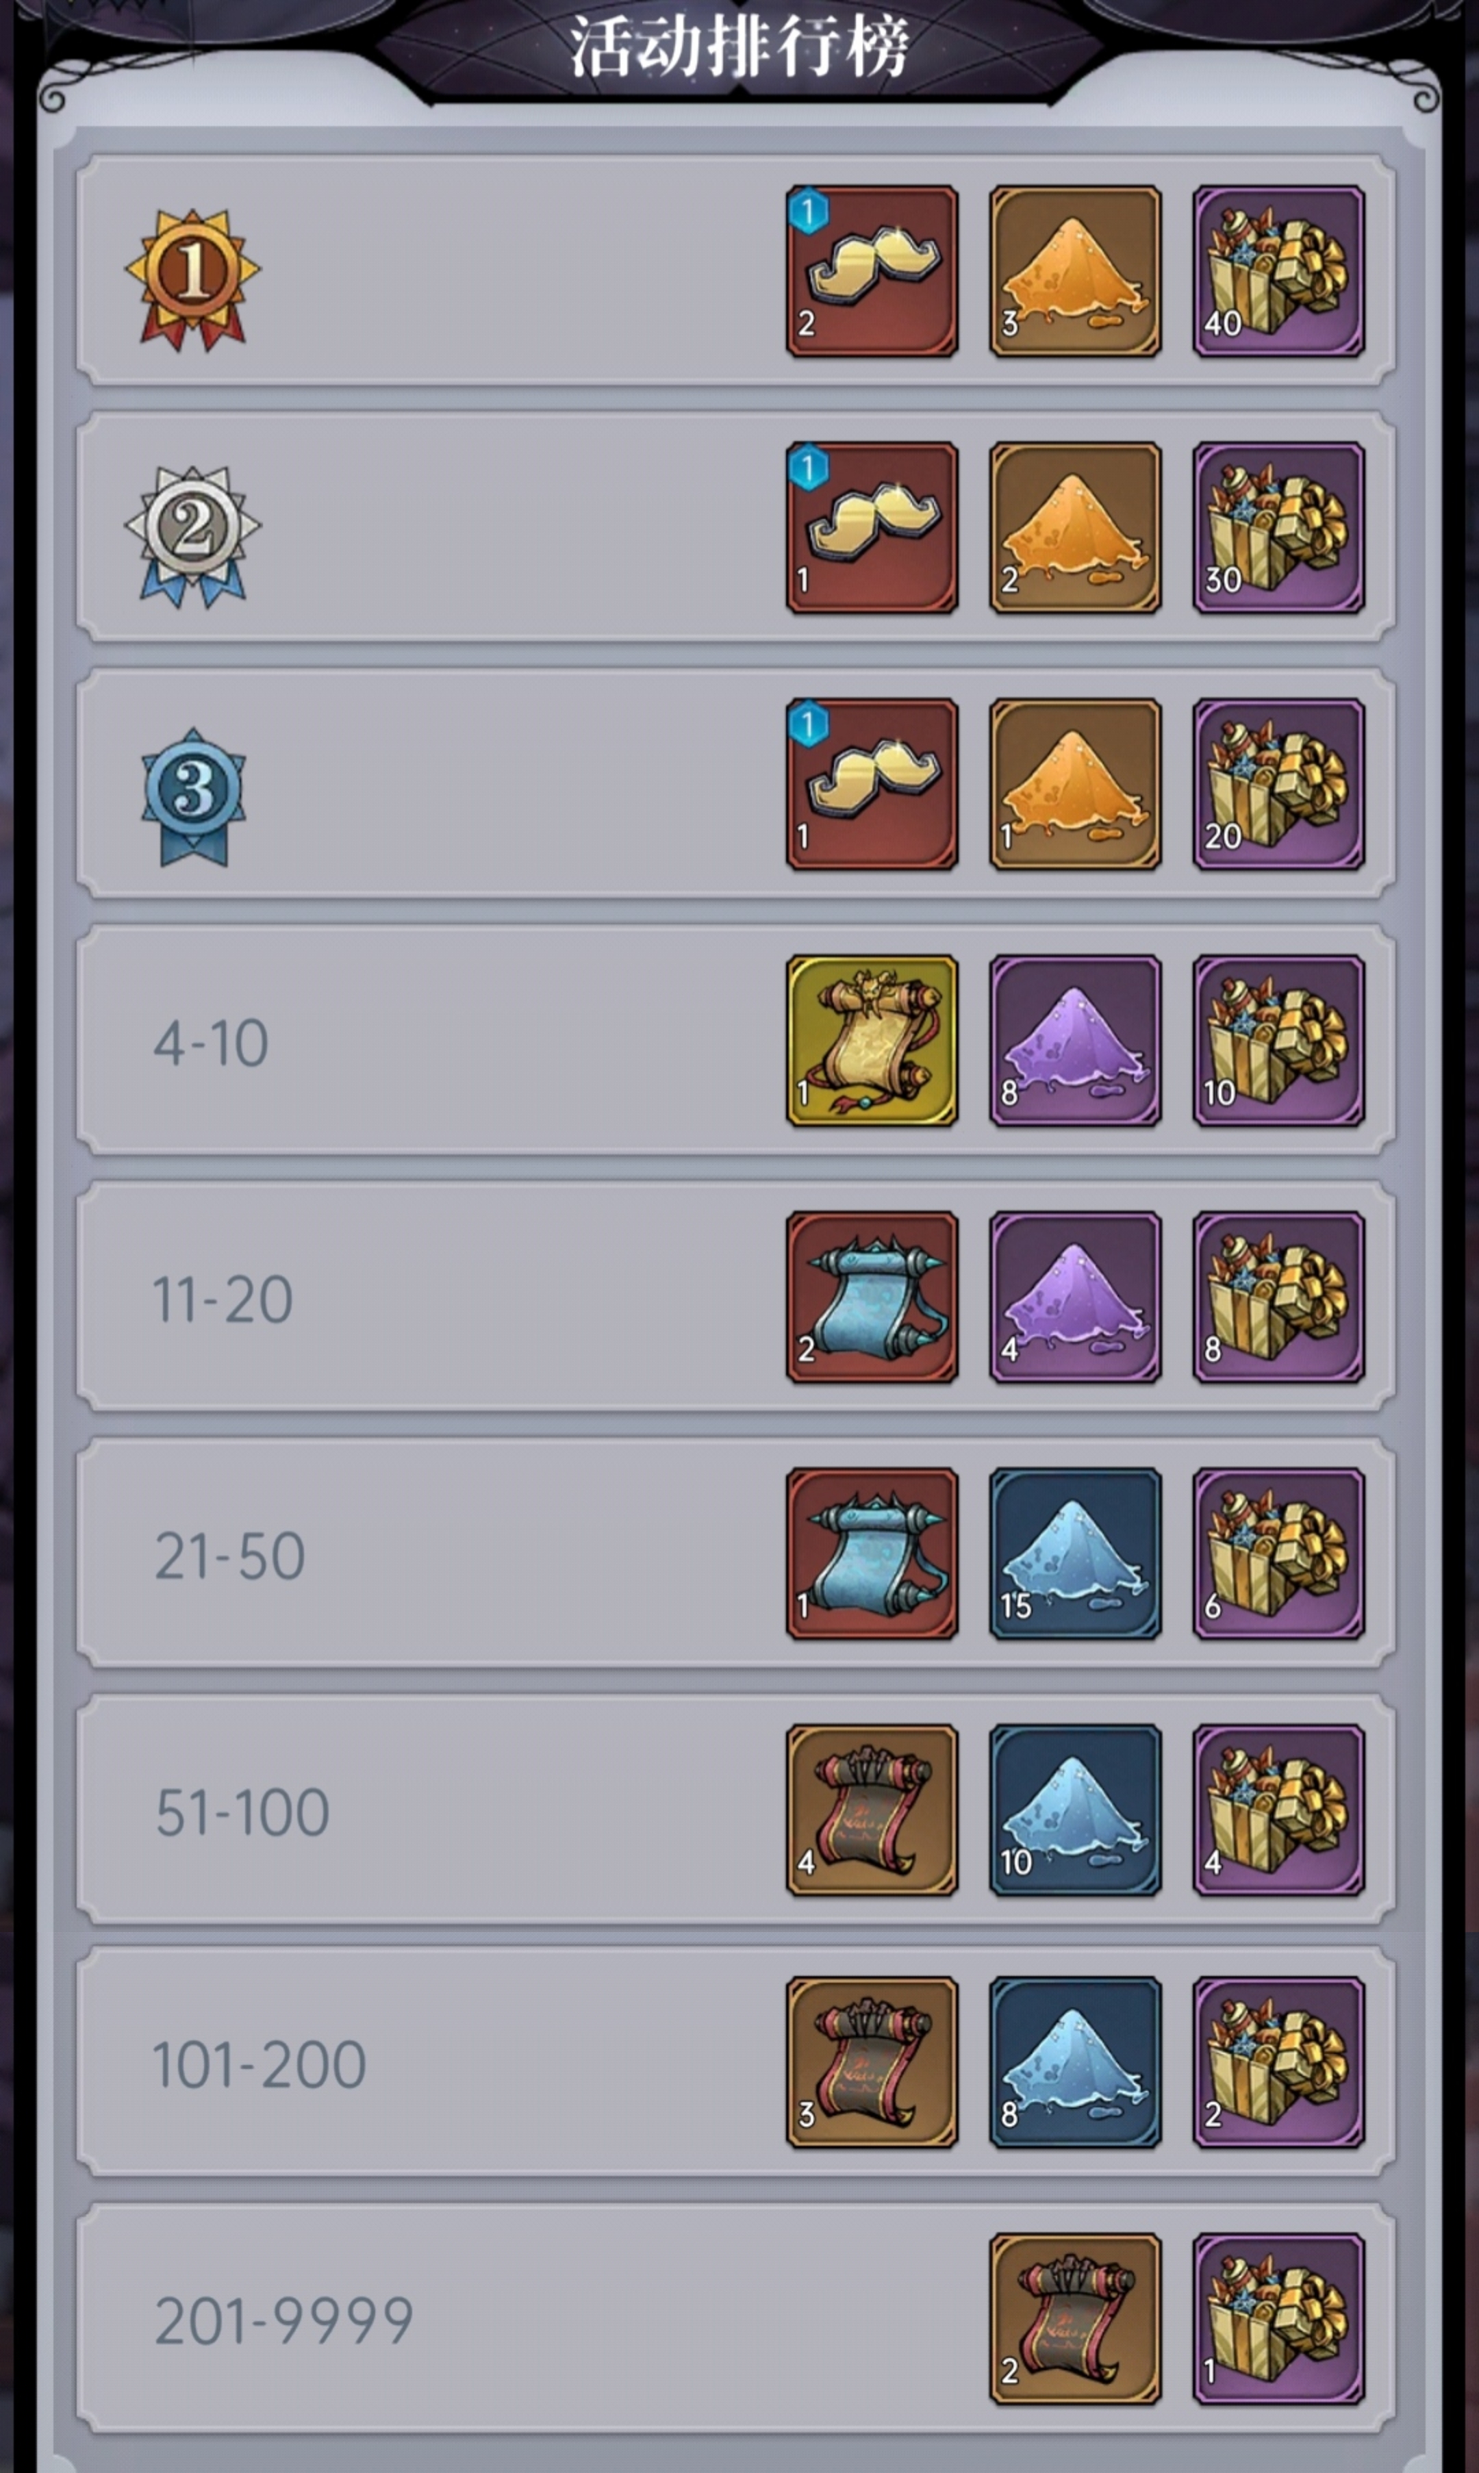Viewport: 1479px width, 2473px height.
Task: Tap the golden scroll reward in rank 4-10
Action: pos(872,1041)
